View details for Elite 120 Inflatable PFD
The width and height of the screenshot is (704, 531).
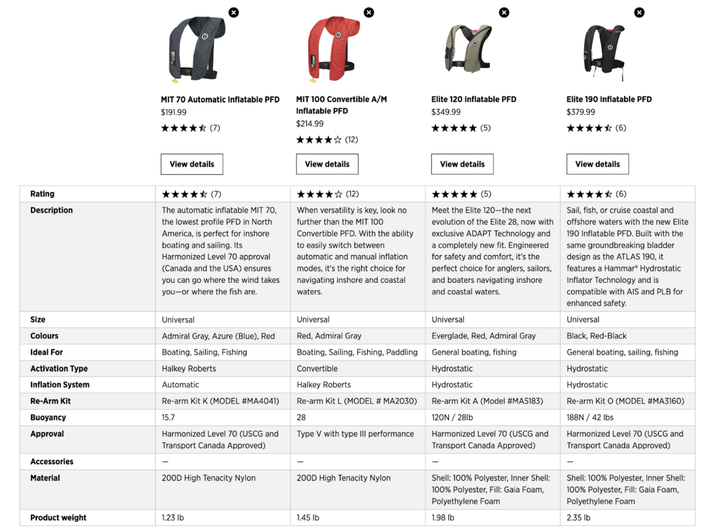462,164
